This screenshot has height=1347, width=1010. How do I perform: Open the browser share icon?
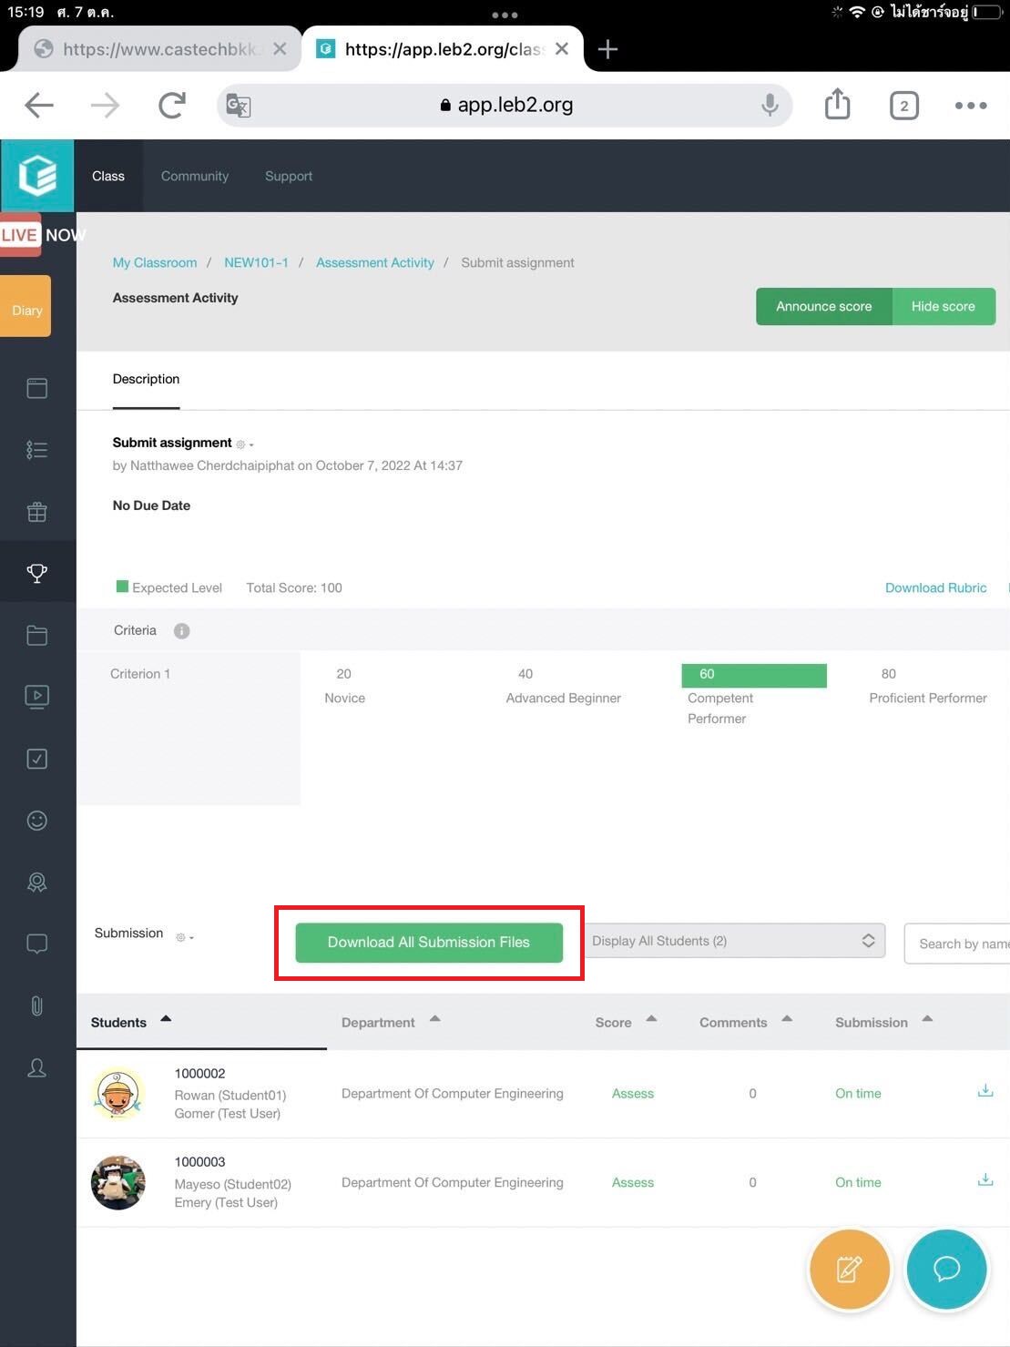click(x=837, y=105)
